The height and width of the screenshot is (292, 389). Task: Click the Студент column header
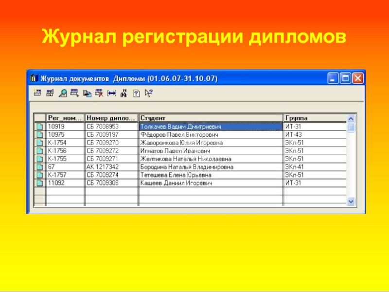pos(211,118)
